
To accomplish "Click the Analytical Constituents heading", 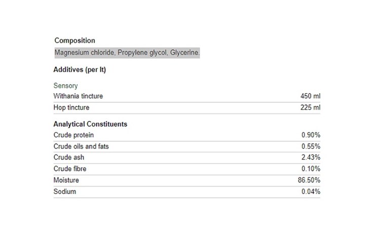I will coord(90,124).
